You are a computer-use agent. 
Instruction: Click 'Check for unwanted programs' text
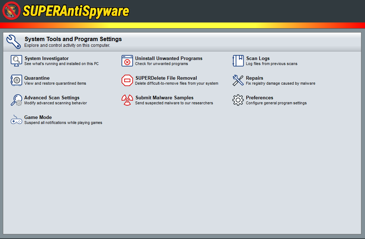click(162, 64)
